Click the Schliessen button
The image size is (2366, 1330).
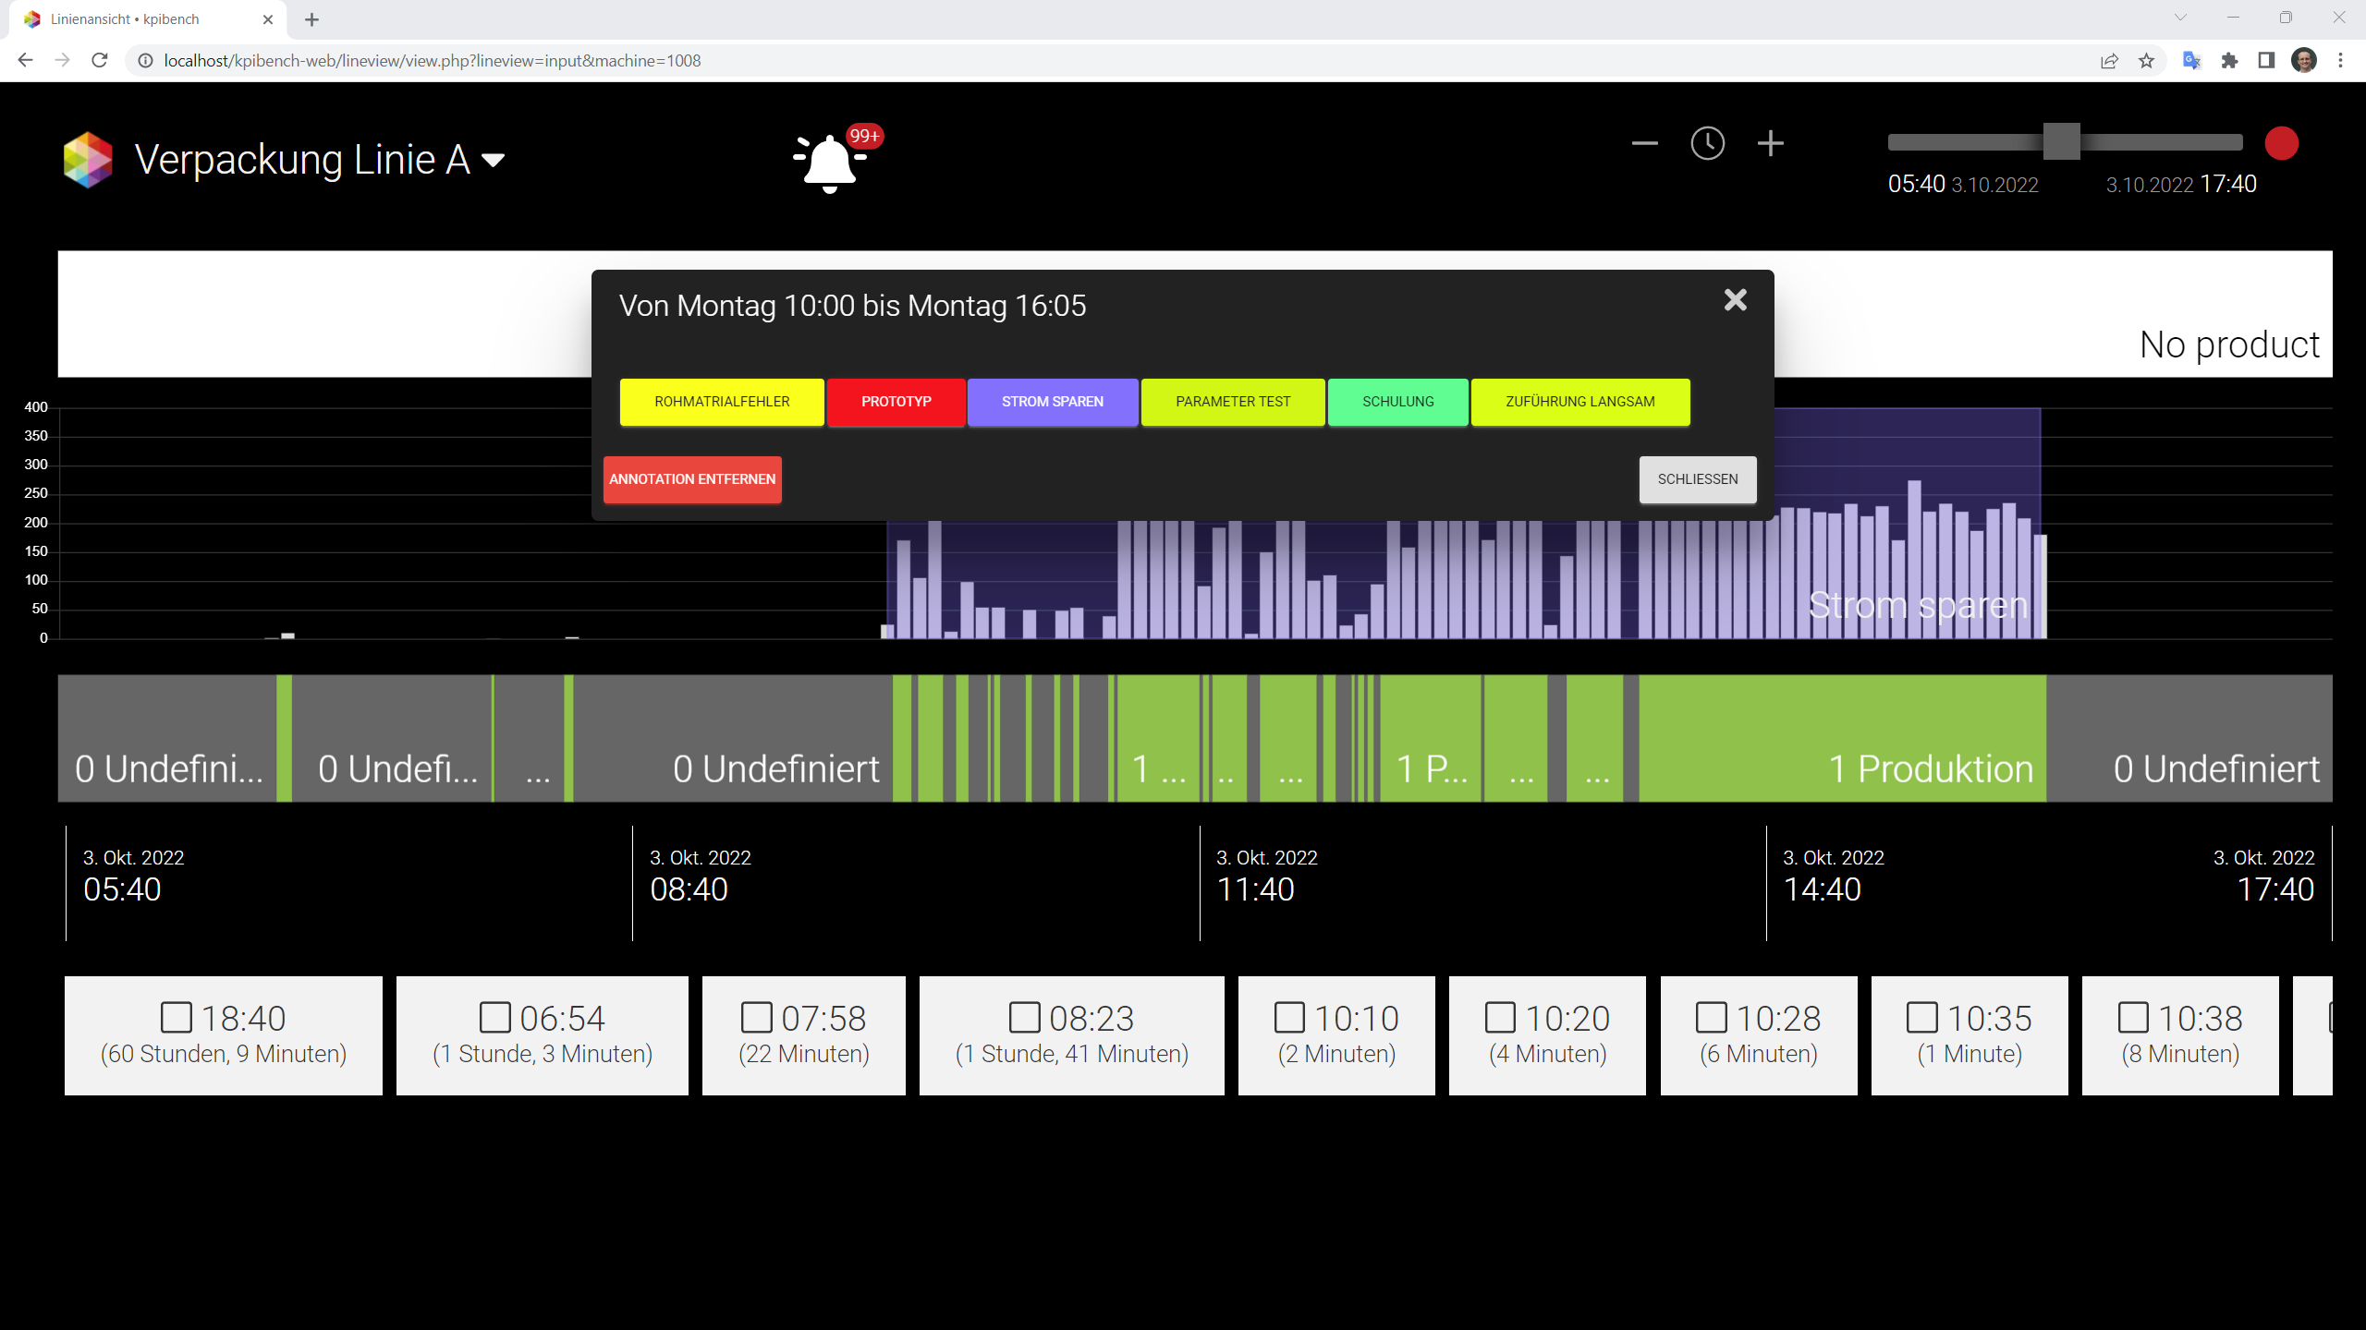pyautogui.click(x=1698, y=479)
